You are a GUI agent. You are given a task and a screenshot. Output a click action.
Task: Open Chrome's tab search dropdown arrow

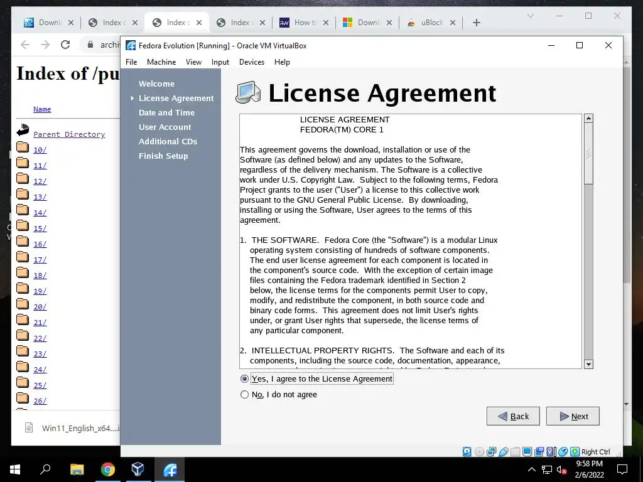coord(530,16)
